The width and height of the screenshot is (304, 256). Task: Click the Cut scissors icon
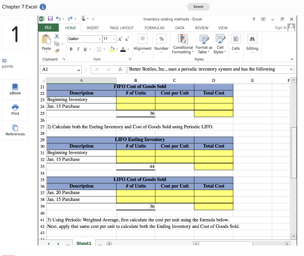(57, 36)
